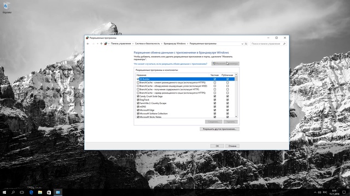Click the up-folder arrow in address bar

[x=101, y=44]
